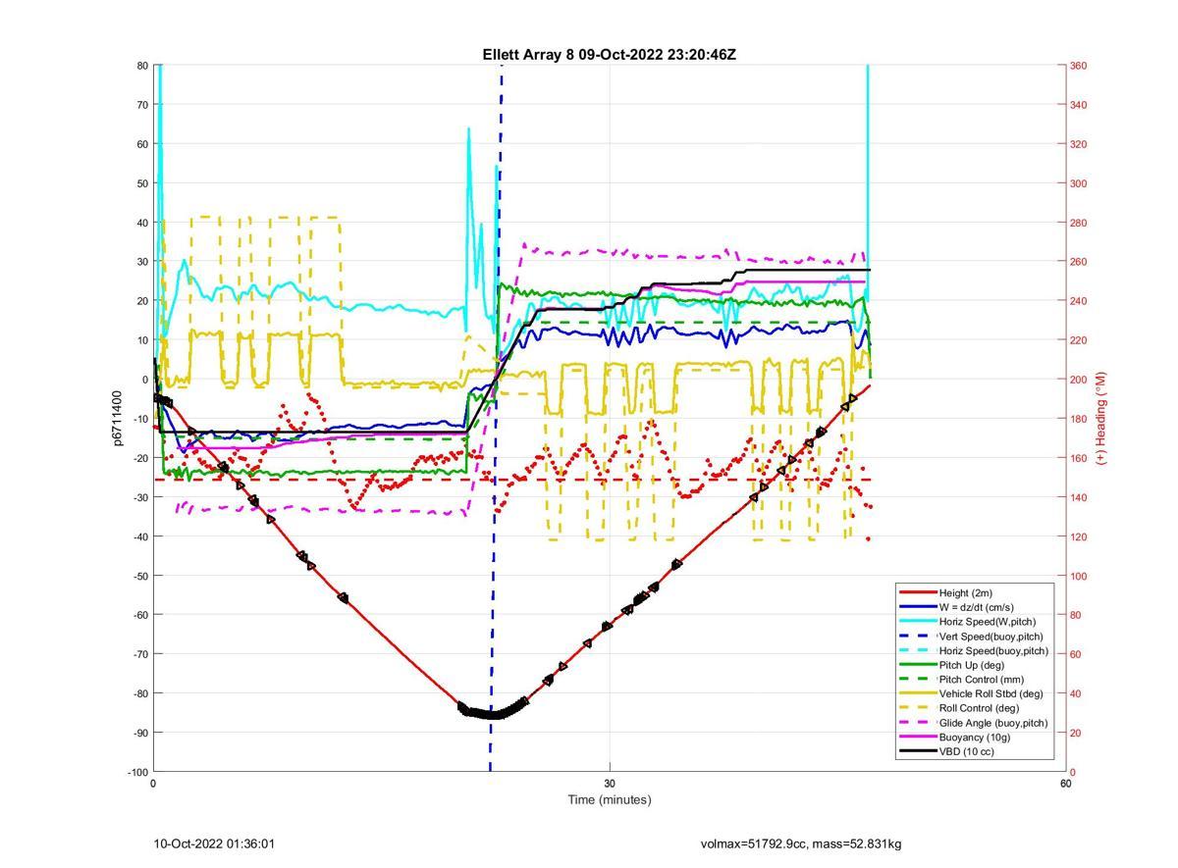Image resolution: width=1178 pixels, height=868 pixels.
Task: Select the '200' heading axis tick label
Action: [x=1079, y=380]
